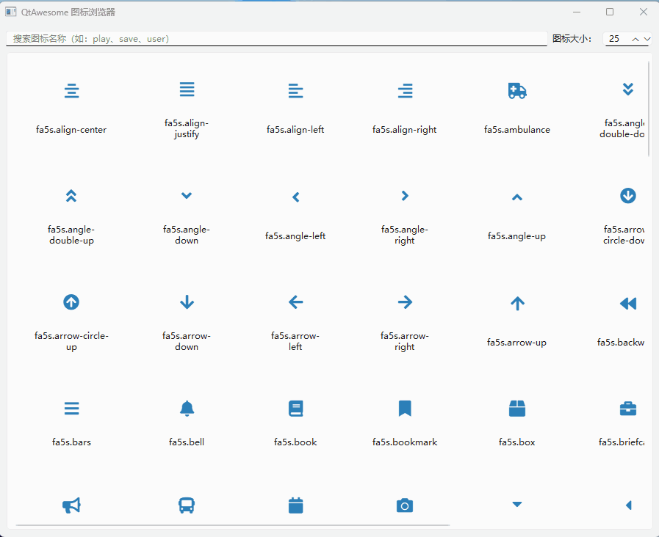
Task: Click the ambulance icon
Action: click(x=517, y=91)
